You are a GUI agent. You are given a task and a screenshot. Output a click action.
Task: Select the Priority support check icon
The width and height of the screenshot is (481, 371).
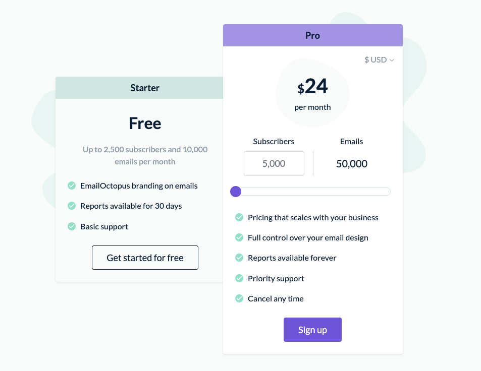click(x=239, y=278)
